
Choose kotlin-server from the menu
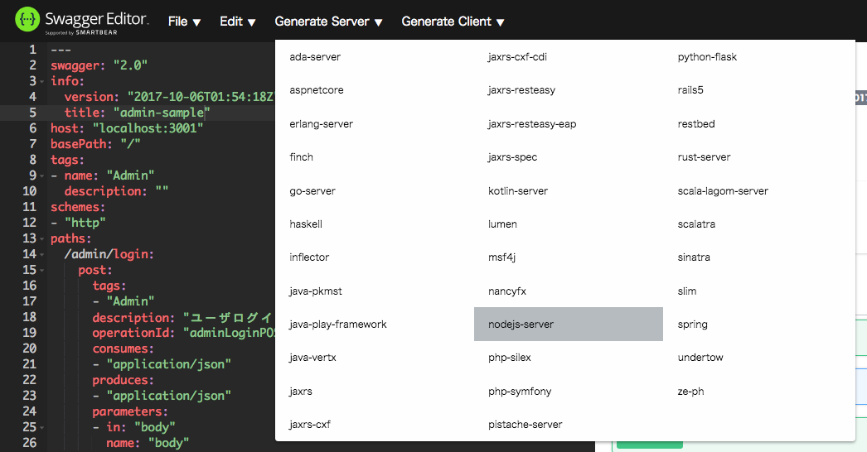(x=518, y=191)
